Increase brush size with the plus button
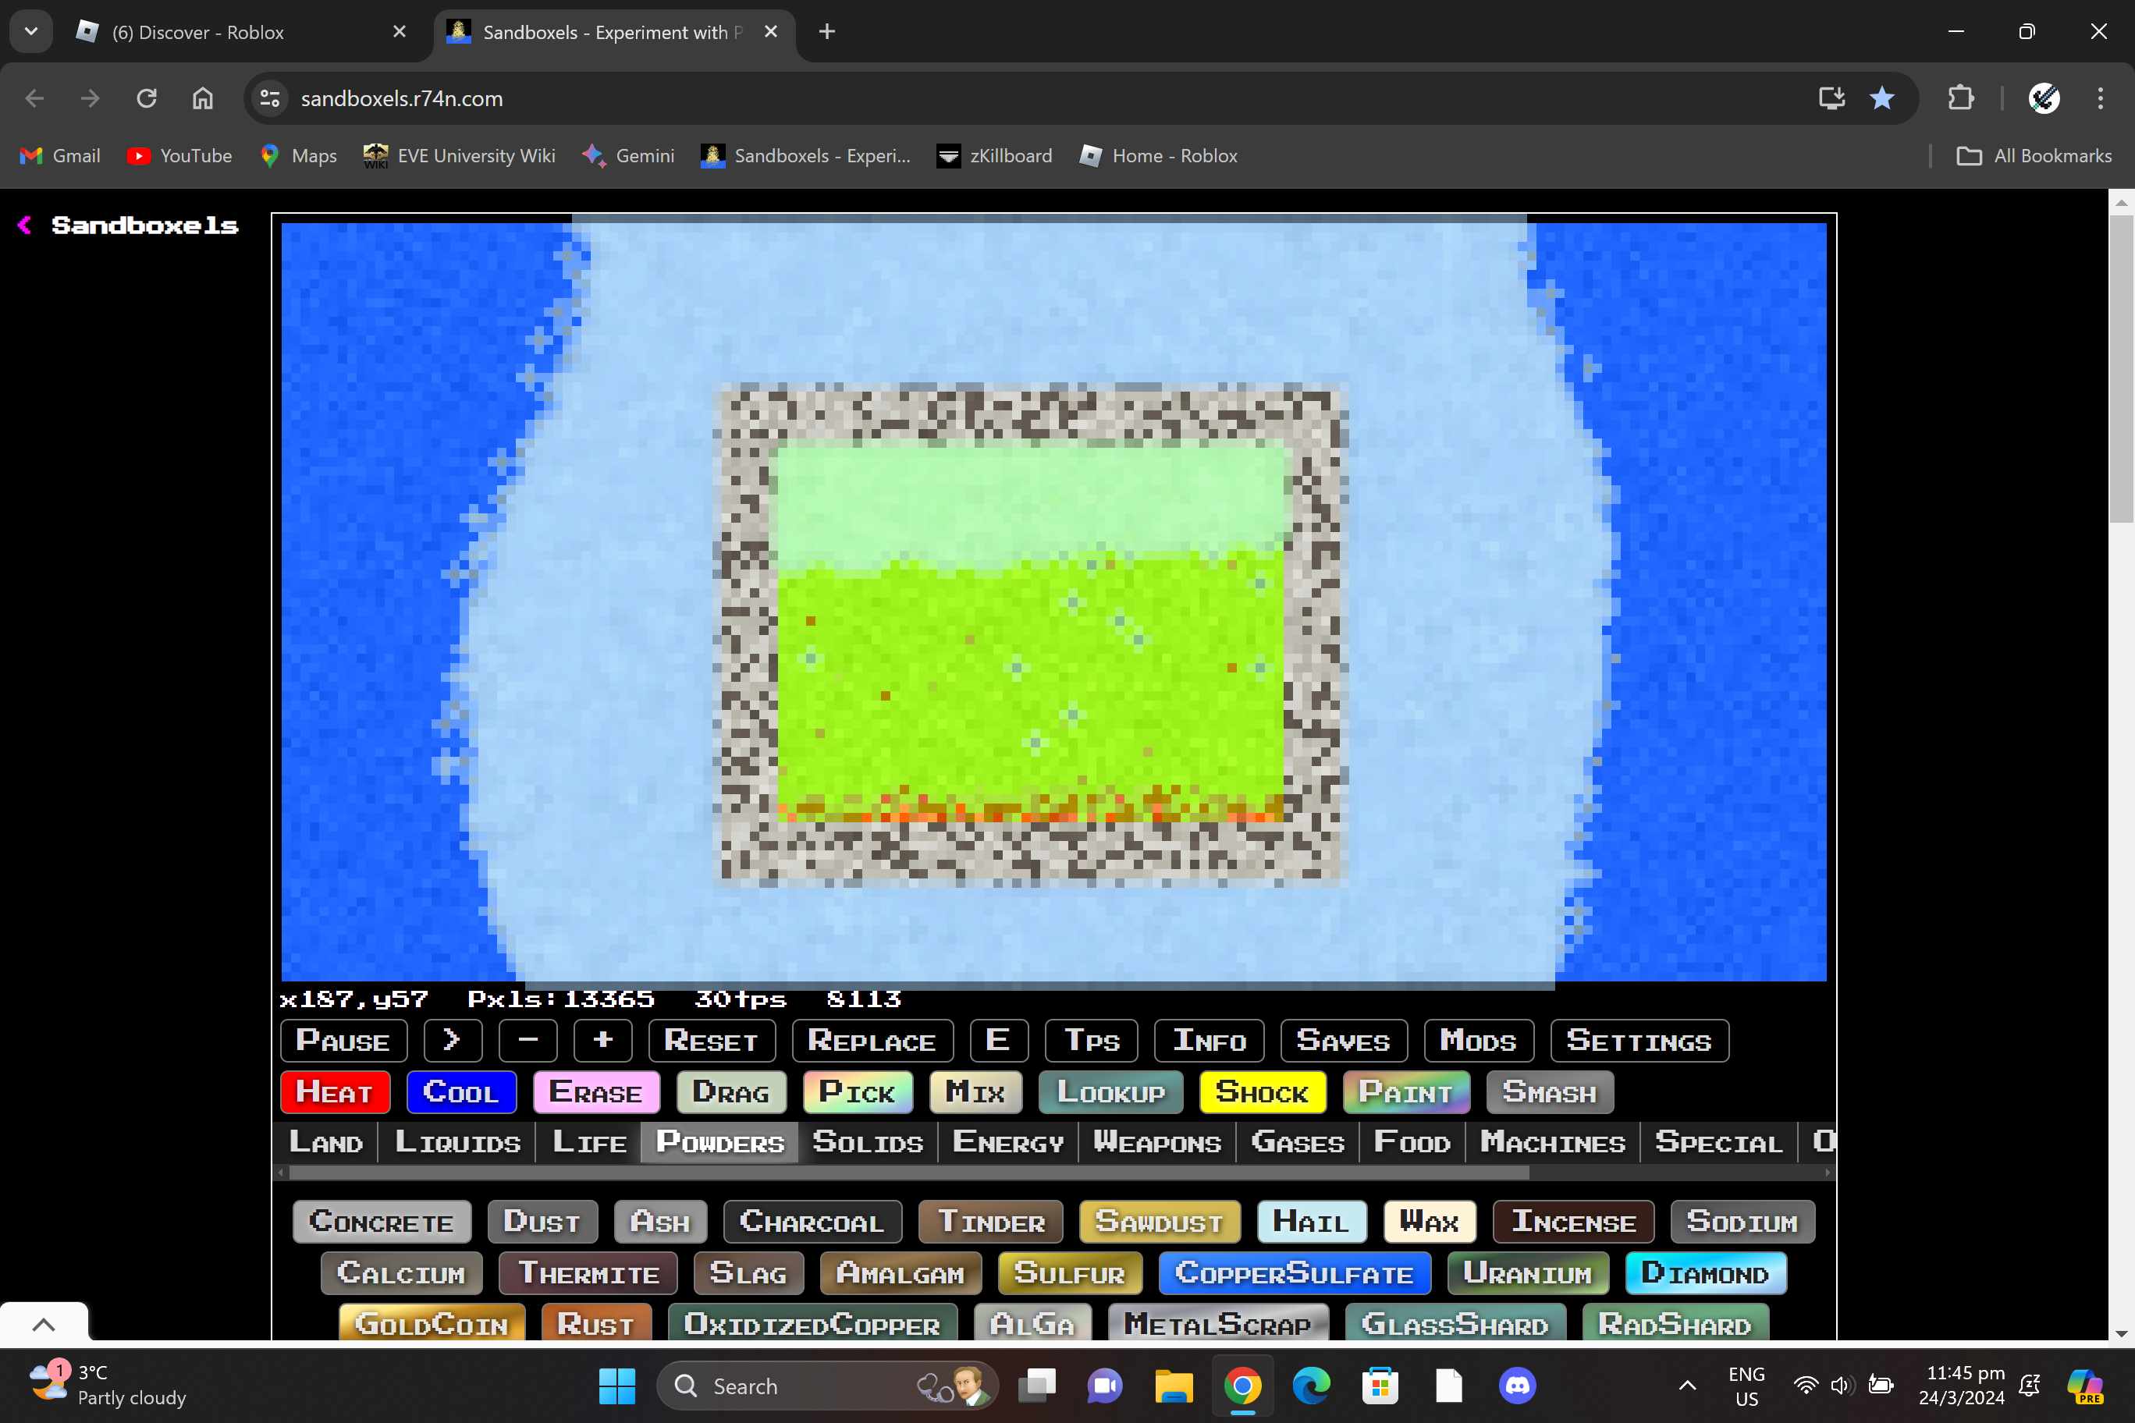 click(x=602, y=1040)
